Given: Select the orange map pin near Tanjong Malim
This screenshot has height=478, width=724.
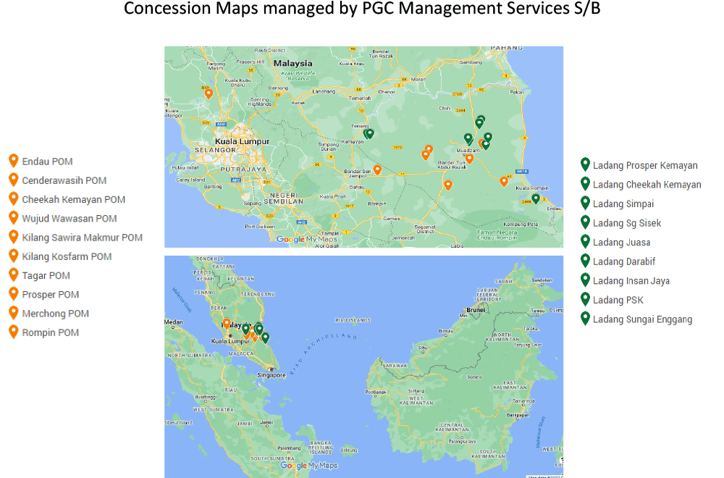Looking at the screenshot, I should (209, 93).
